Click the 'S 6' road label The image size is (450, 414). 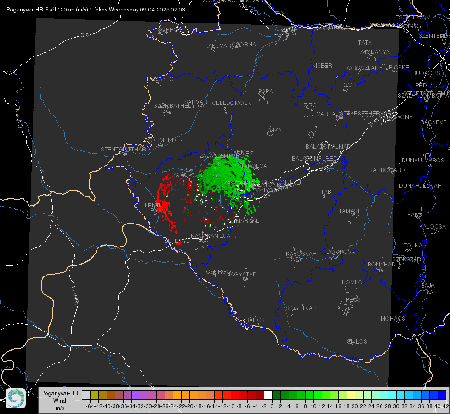click(85, 35)
